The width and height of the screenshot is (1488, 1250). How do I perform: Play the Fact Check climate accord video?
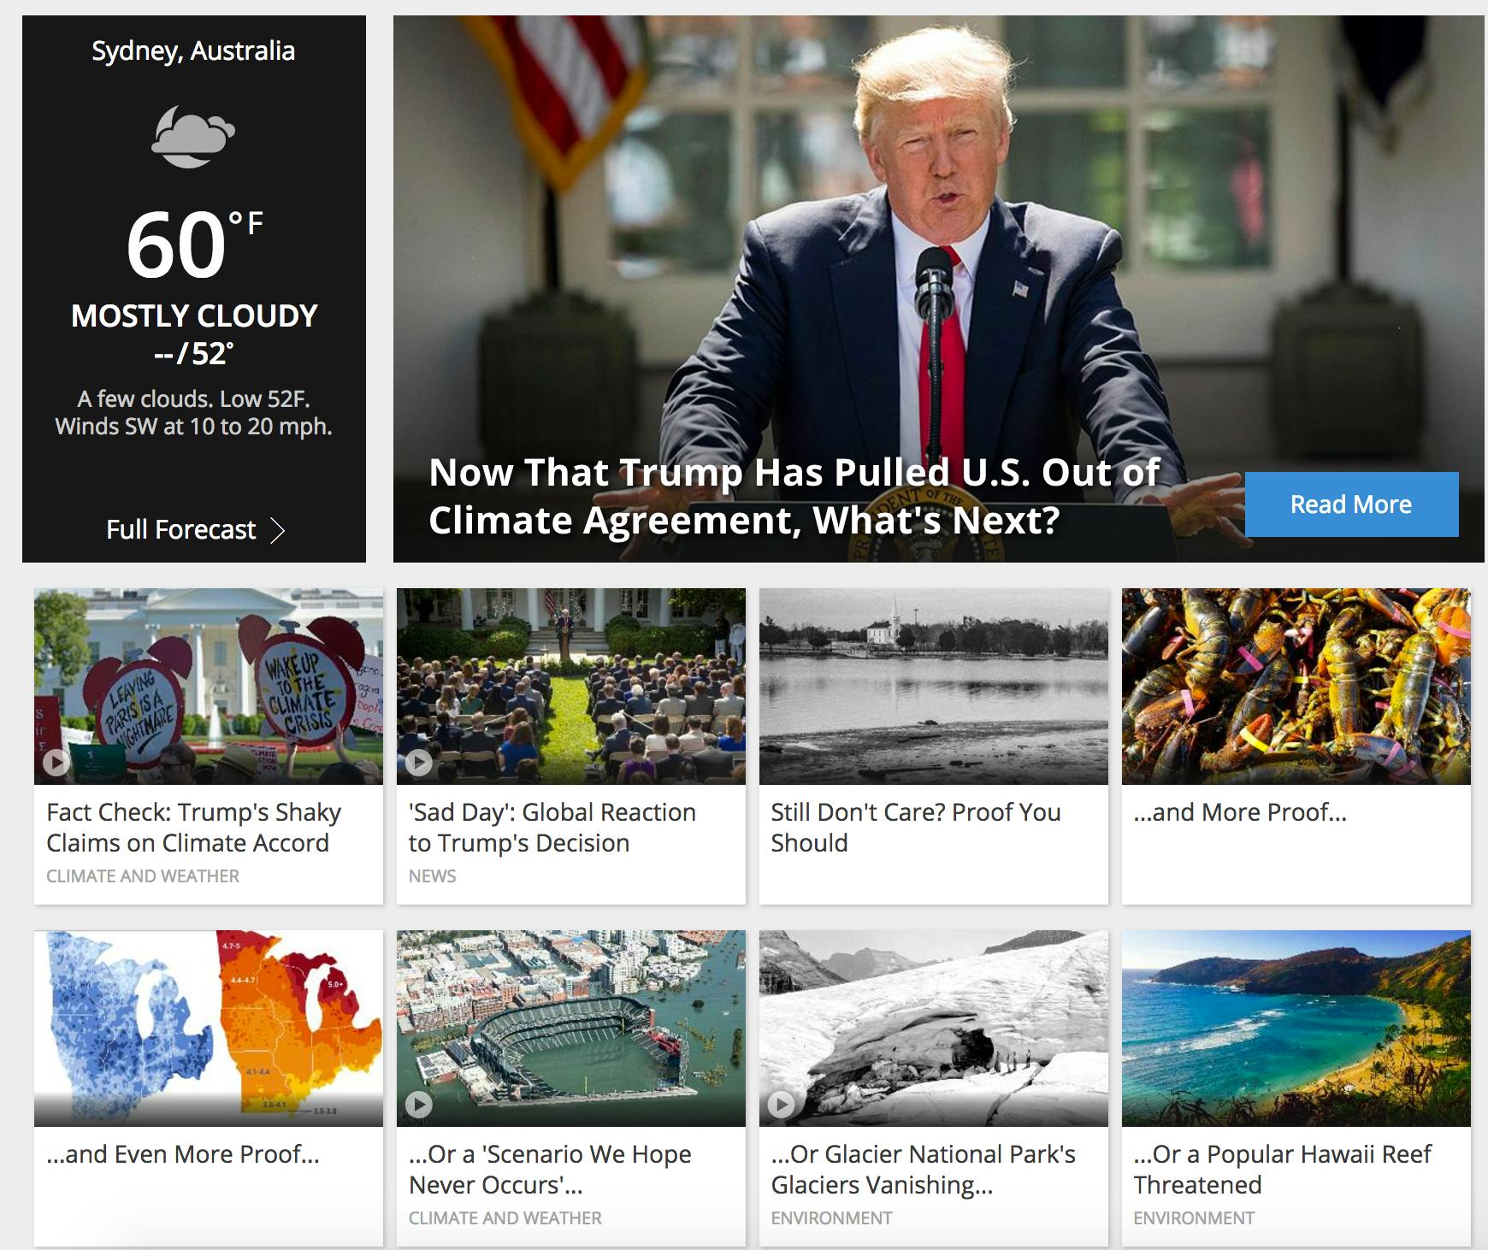click(56, 762)
